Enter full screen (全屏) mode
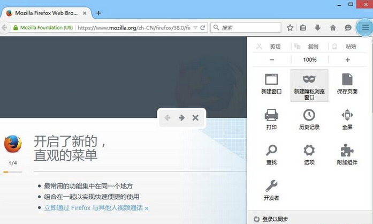The height and width of the screenshot is (224, 373). 347,120
